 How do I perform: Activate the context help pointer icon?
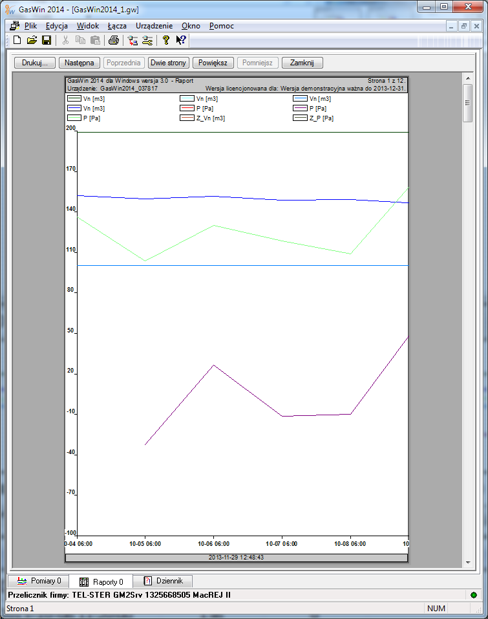pos(181,40)
